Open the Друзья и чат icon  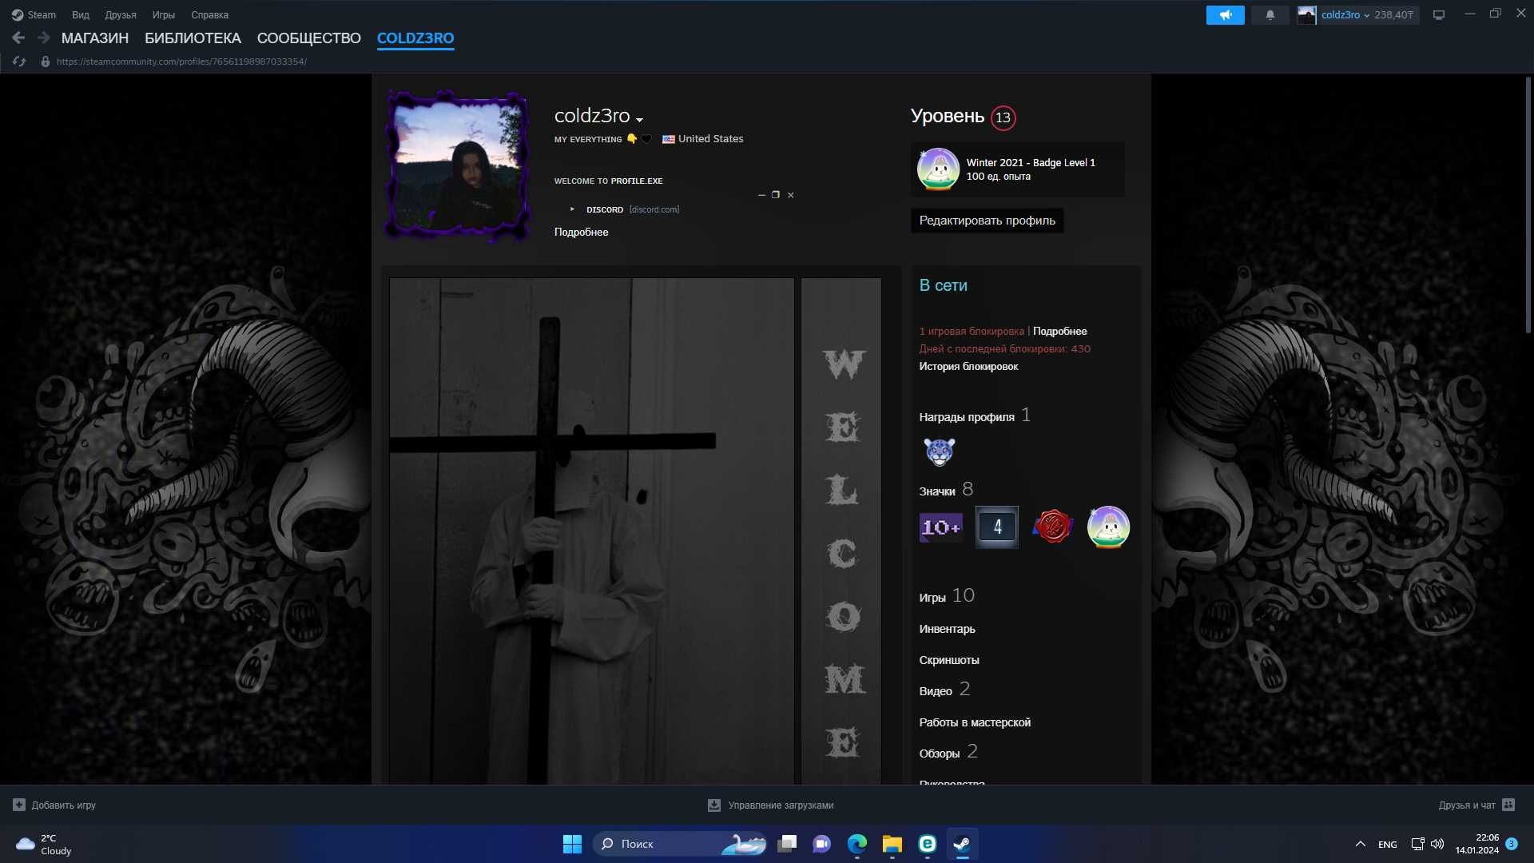point(1508,805)
